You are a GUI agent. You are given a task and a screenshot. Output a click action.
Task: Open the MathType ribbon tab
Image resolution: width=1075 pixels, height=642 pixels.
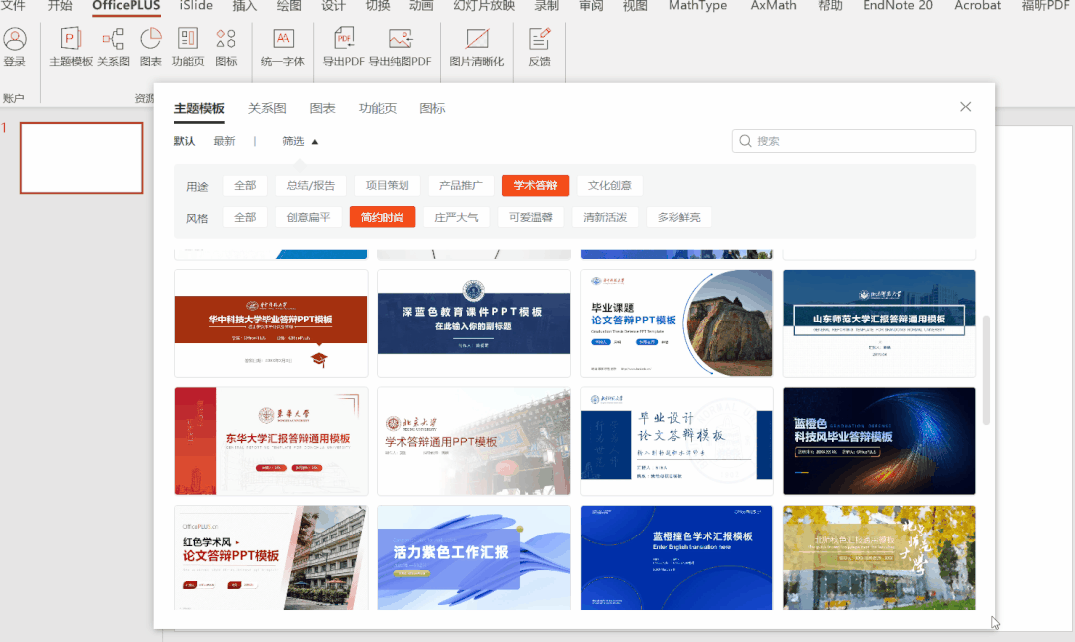pos(698,6)
